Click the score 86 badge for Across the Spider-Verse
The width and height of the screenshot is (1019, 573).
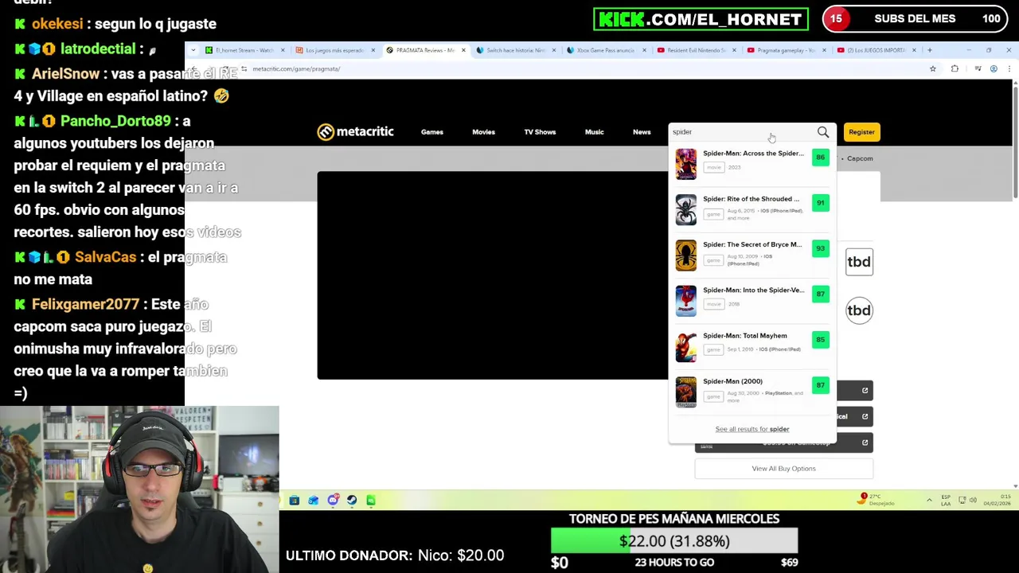pyautogui.click(x=820, y=158)
